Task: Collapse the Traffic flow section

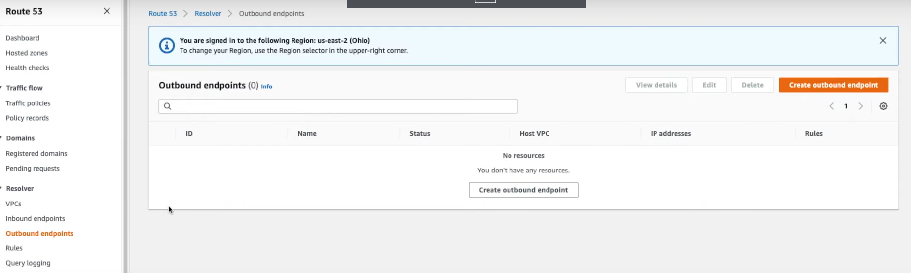Action: tap(1, 88)
